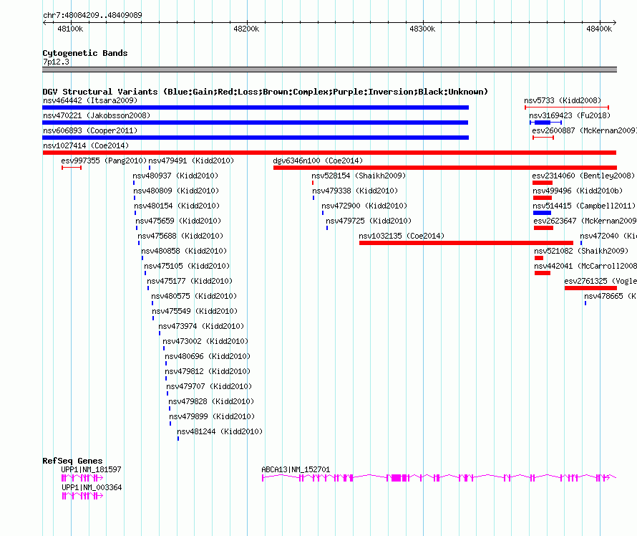Viewport: 637px width, 536px height.
Task: Select the UPP1|NM_003364 gene label
Action: (x=92, y=487)
